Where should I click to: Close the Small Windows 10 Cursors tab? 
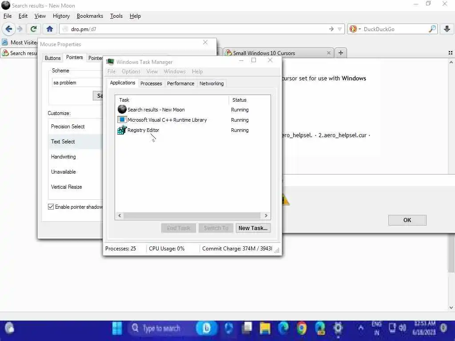coord(328,53)
